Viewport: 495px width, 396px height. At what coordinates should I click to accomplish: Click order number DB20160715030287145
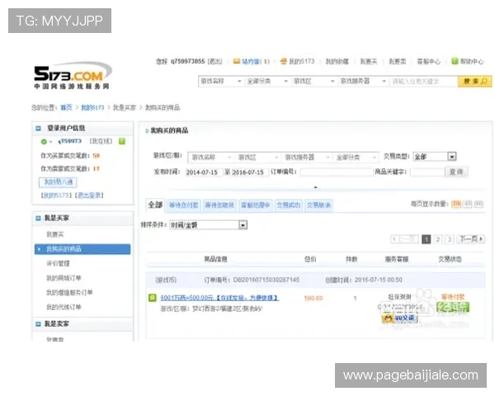266,280
